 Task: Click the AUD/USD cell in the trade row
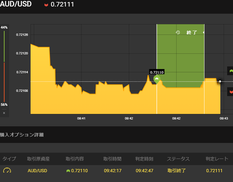pyautogui.click(x=37, y=171)
